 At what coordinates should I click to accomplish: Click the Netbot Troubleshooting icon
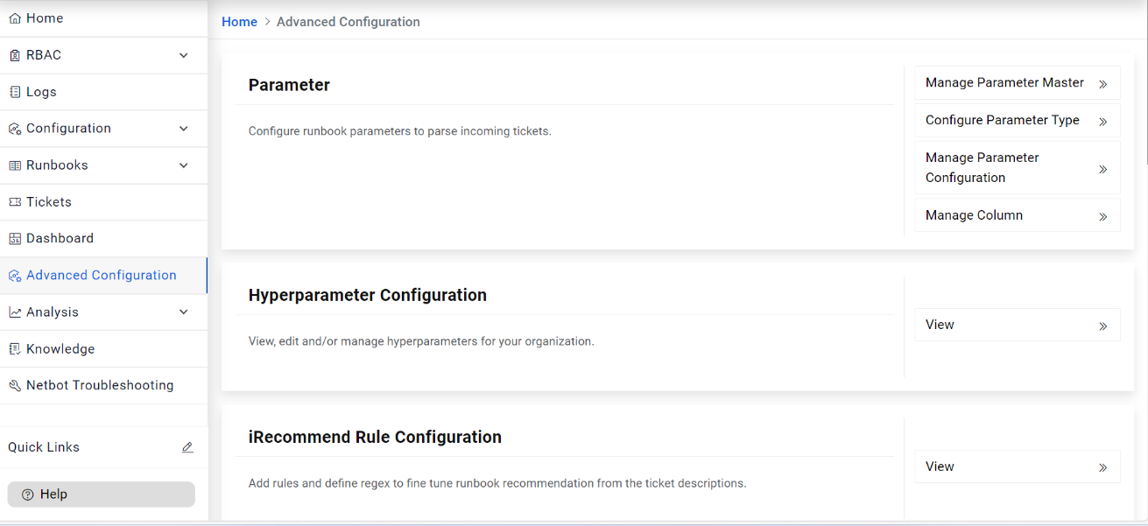pos(15,386)
